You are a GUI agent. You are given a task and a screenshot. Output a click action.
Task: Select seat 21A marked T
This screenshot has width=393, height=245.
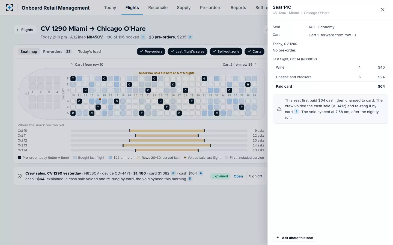tap(142, 113)
